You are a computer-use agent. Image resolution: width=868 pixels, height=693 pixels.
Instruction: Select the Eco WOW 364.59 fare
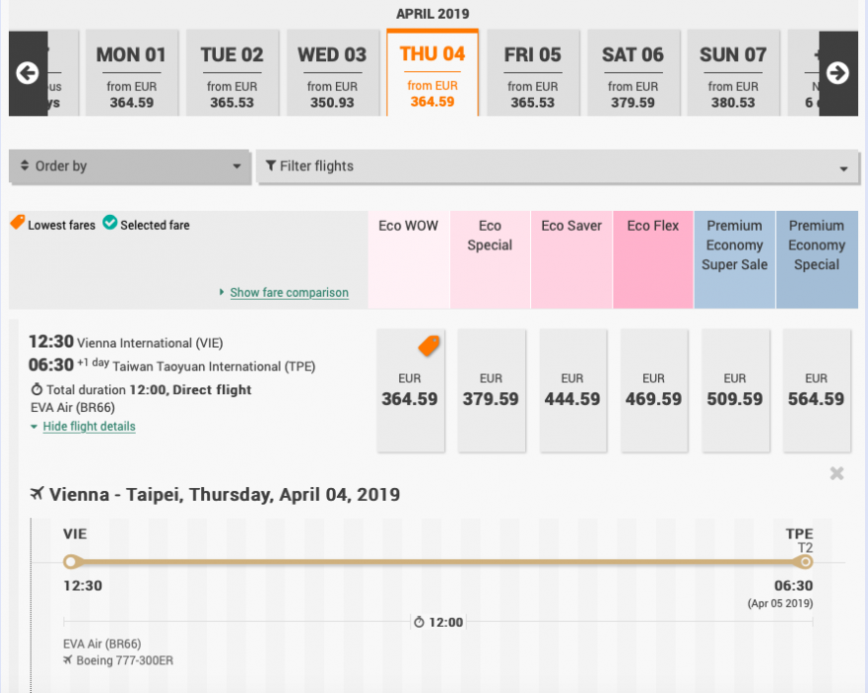pos(409,391)
